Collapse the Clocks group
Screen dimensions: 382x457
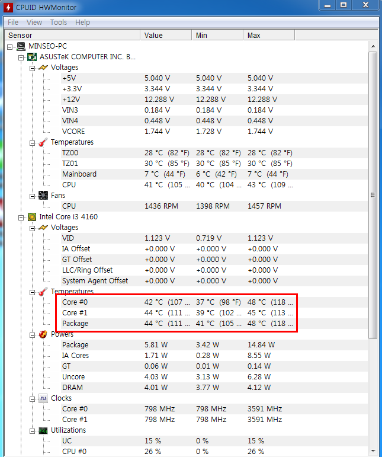point(33,399)
